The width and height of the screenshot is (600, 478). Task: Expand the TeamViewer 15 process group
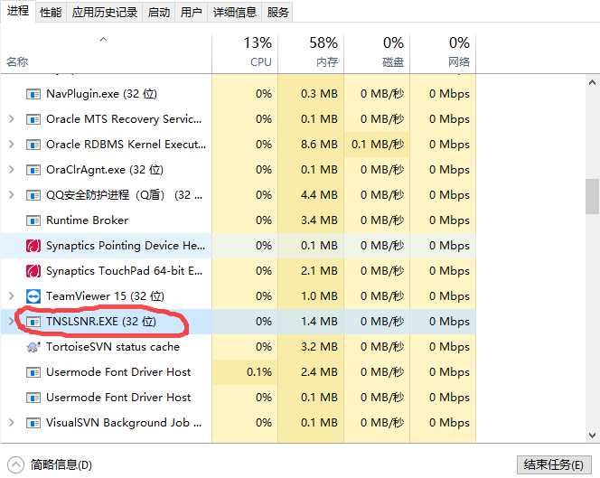coord(12,295)
